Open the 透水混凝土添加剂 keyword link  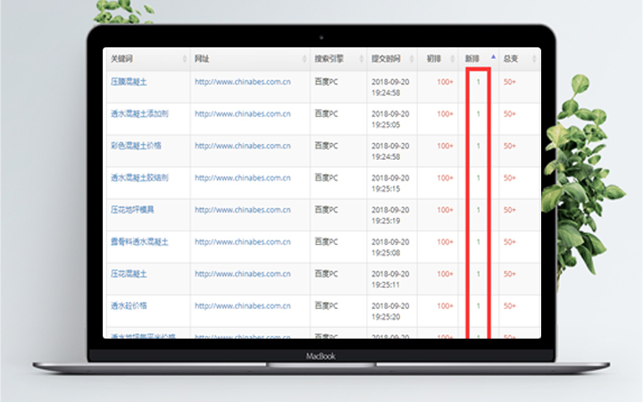pos(139,114)
